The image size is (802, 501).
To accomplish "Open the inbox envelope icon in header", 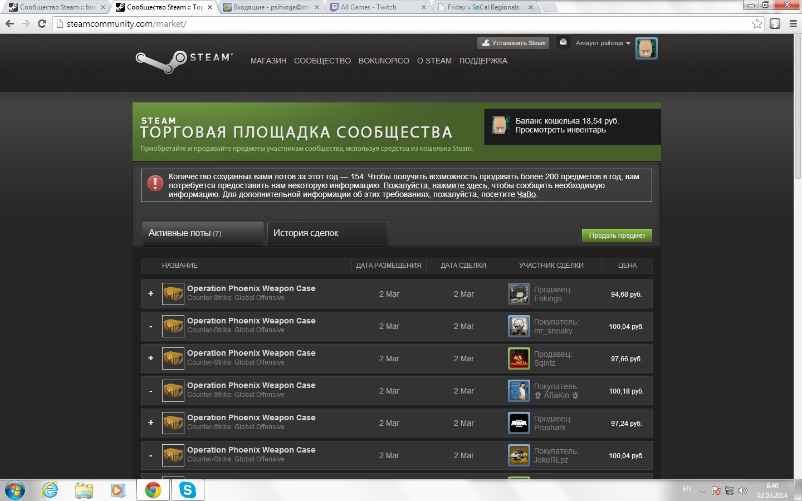I will tap(563, 42).
